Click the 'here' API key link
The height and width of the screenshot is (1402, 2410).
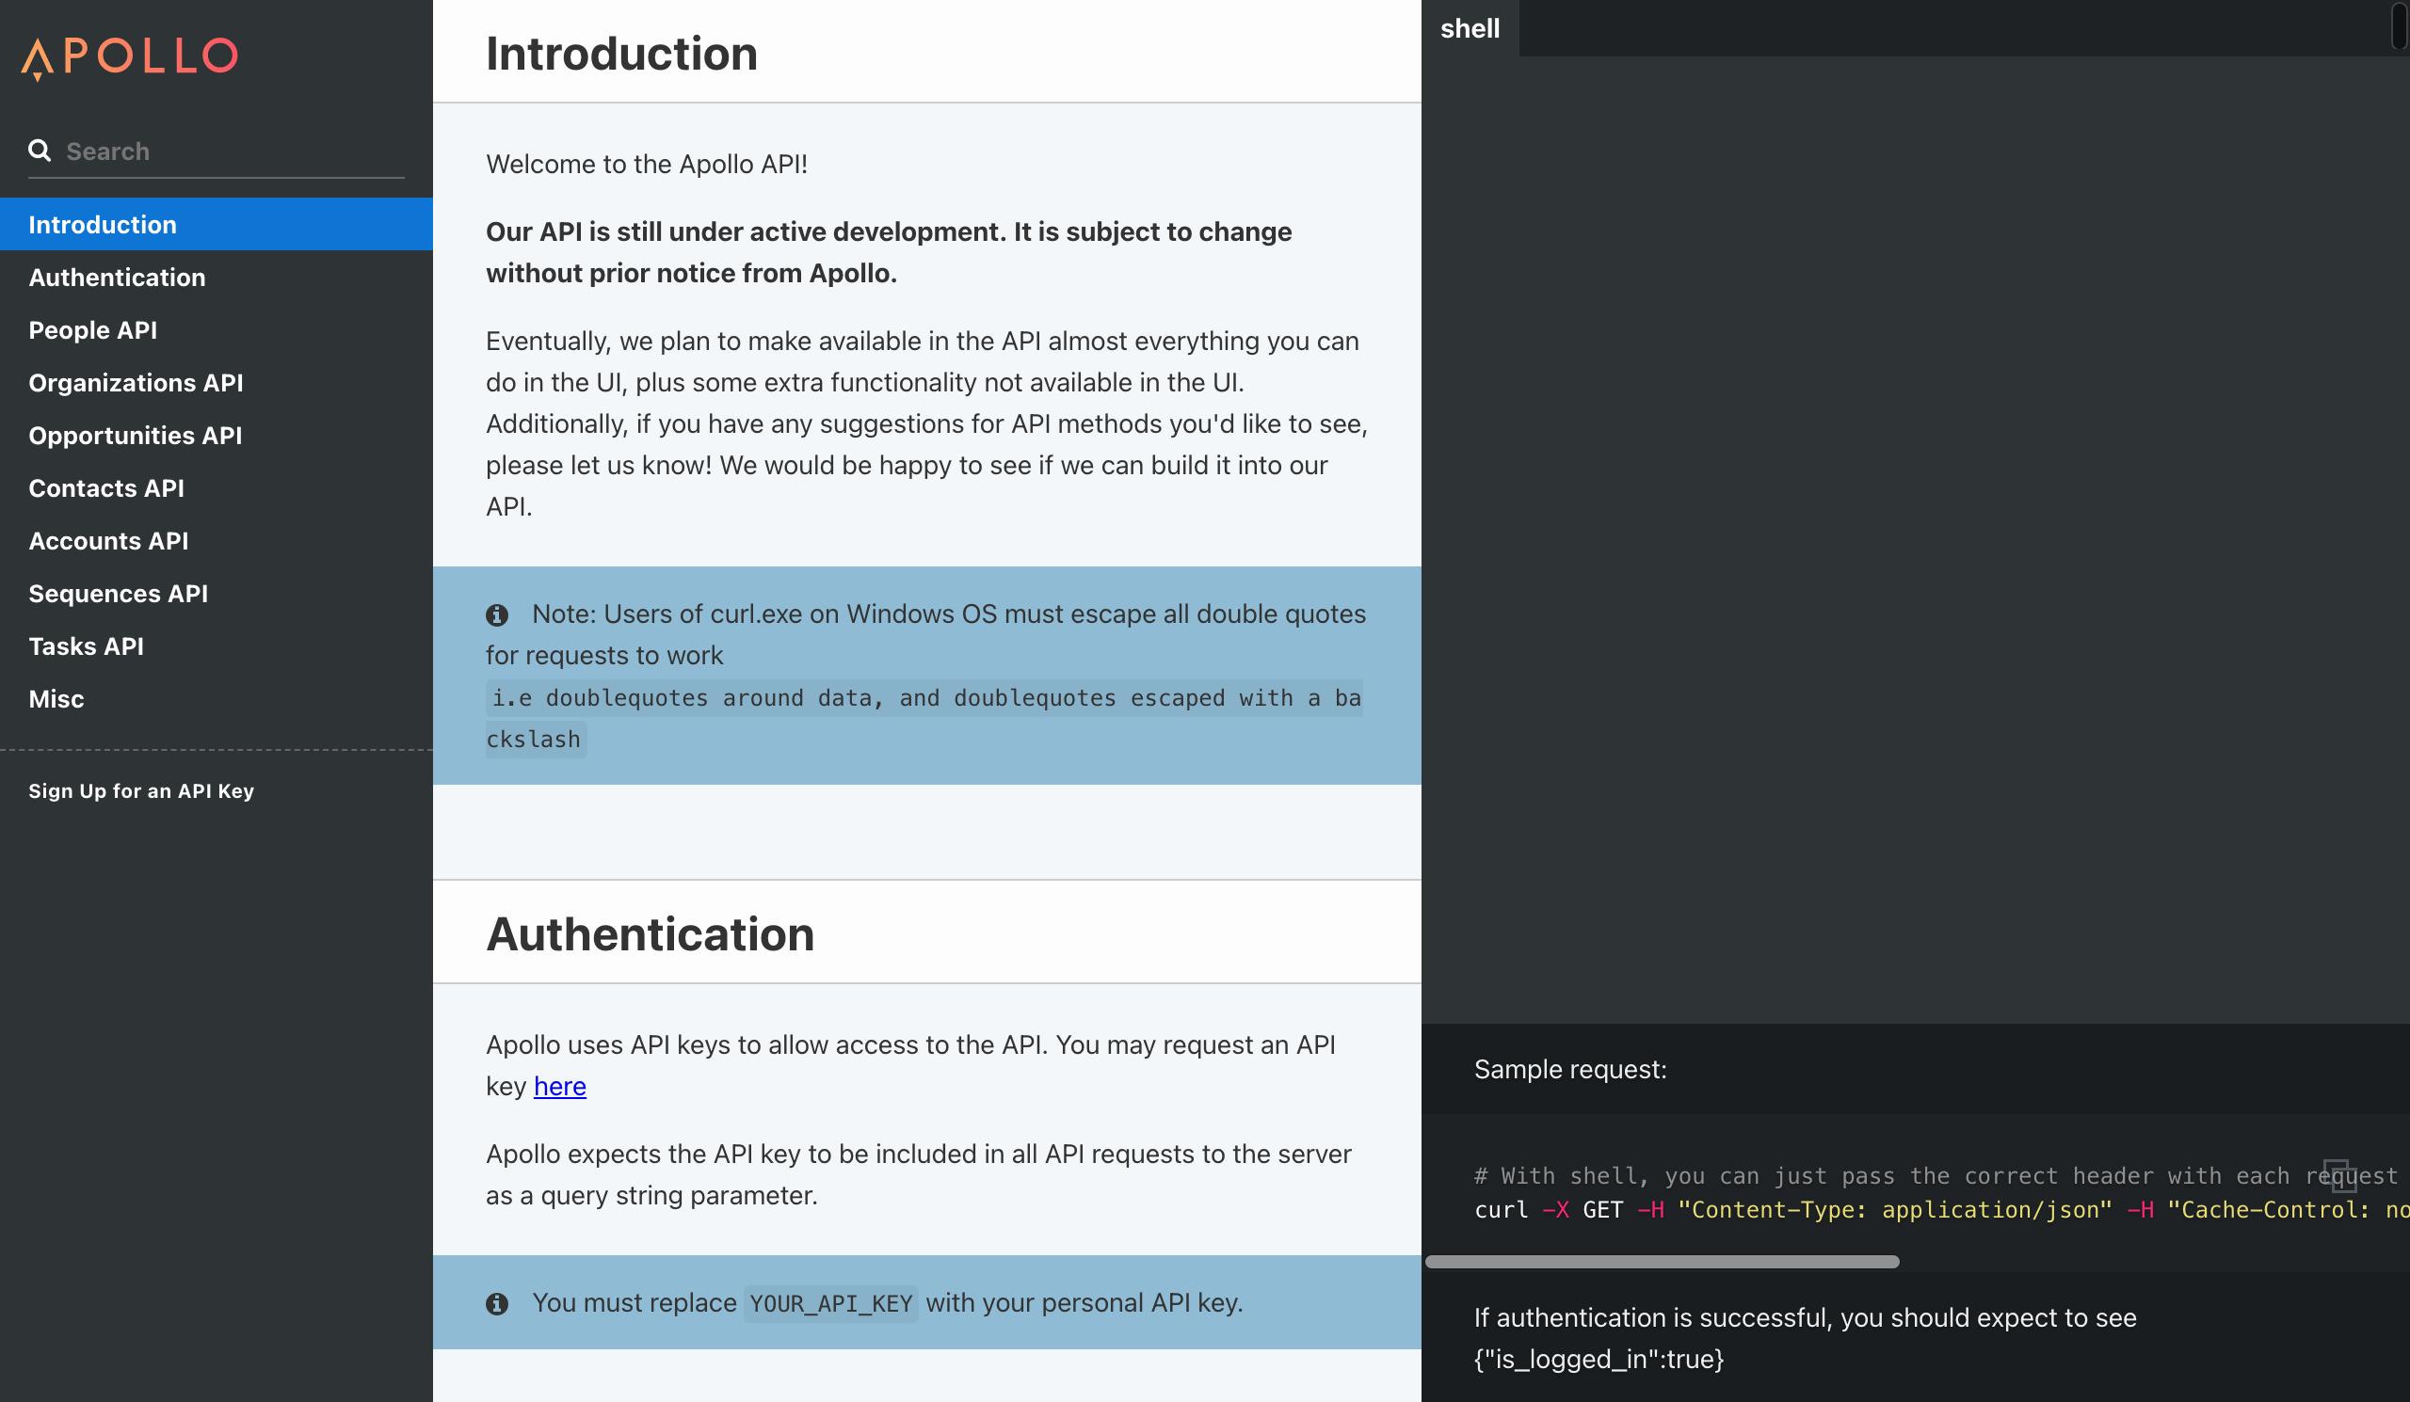[x=559, y=1087]
